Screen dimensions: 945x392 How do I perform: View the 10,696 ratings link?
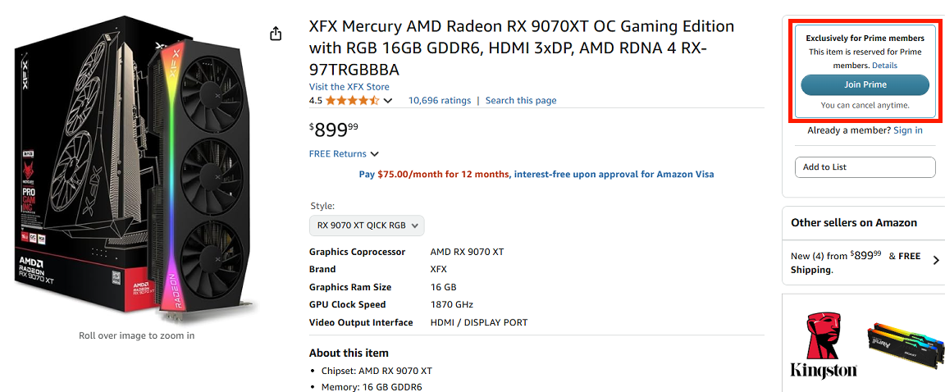pyautogui.click(x=440, y=101)
